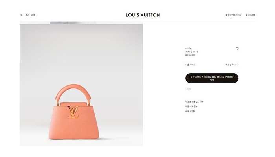Add item to wishlist with heart icon
This screenshot has height=157, width=275.
pos(237,49)
